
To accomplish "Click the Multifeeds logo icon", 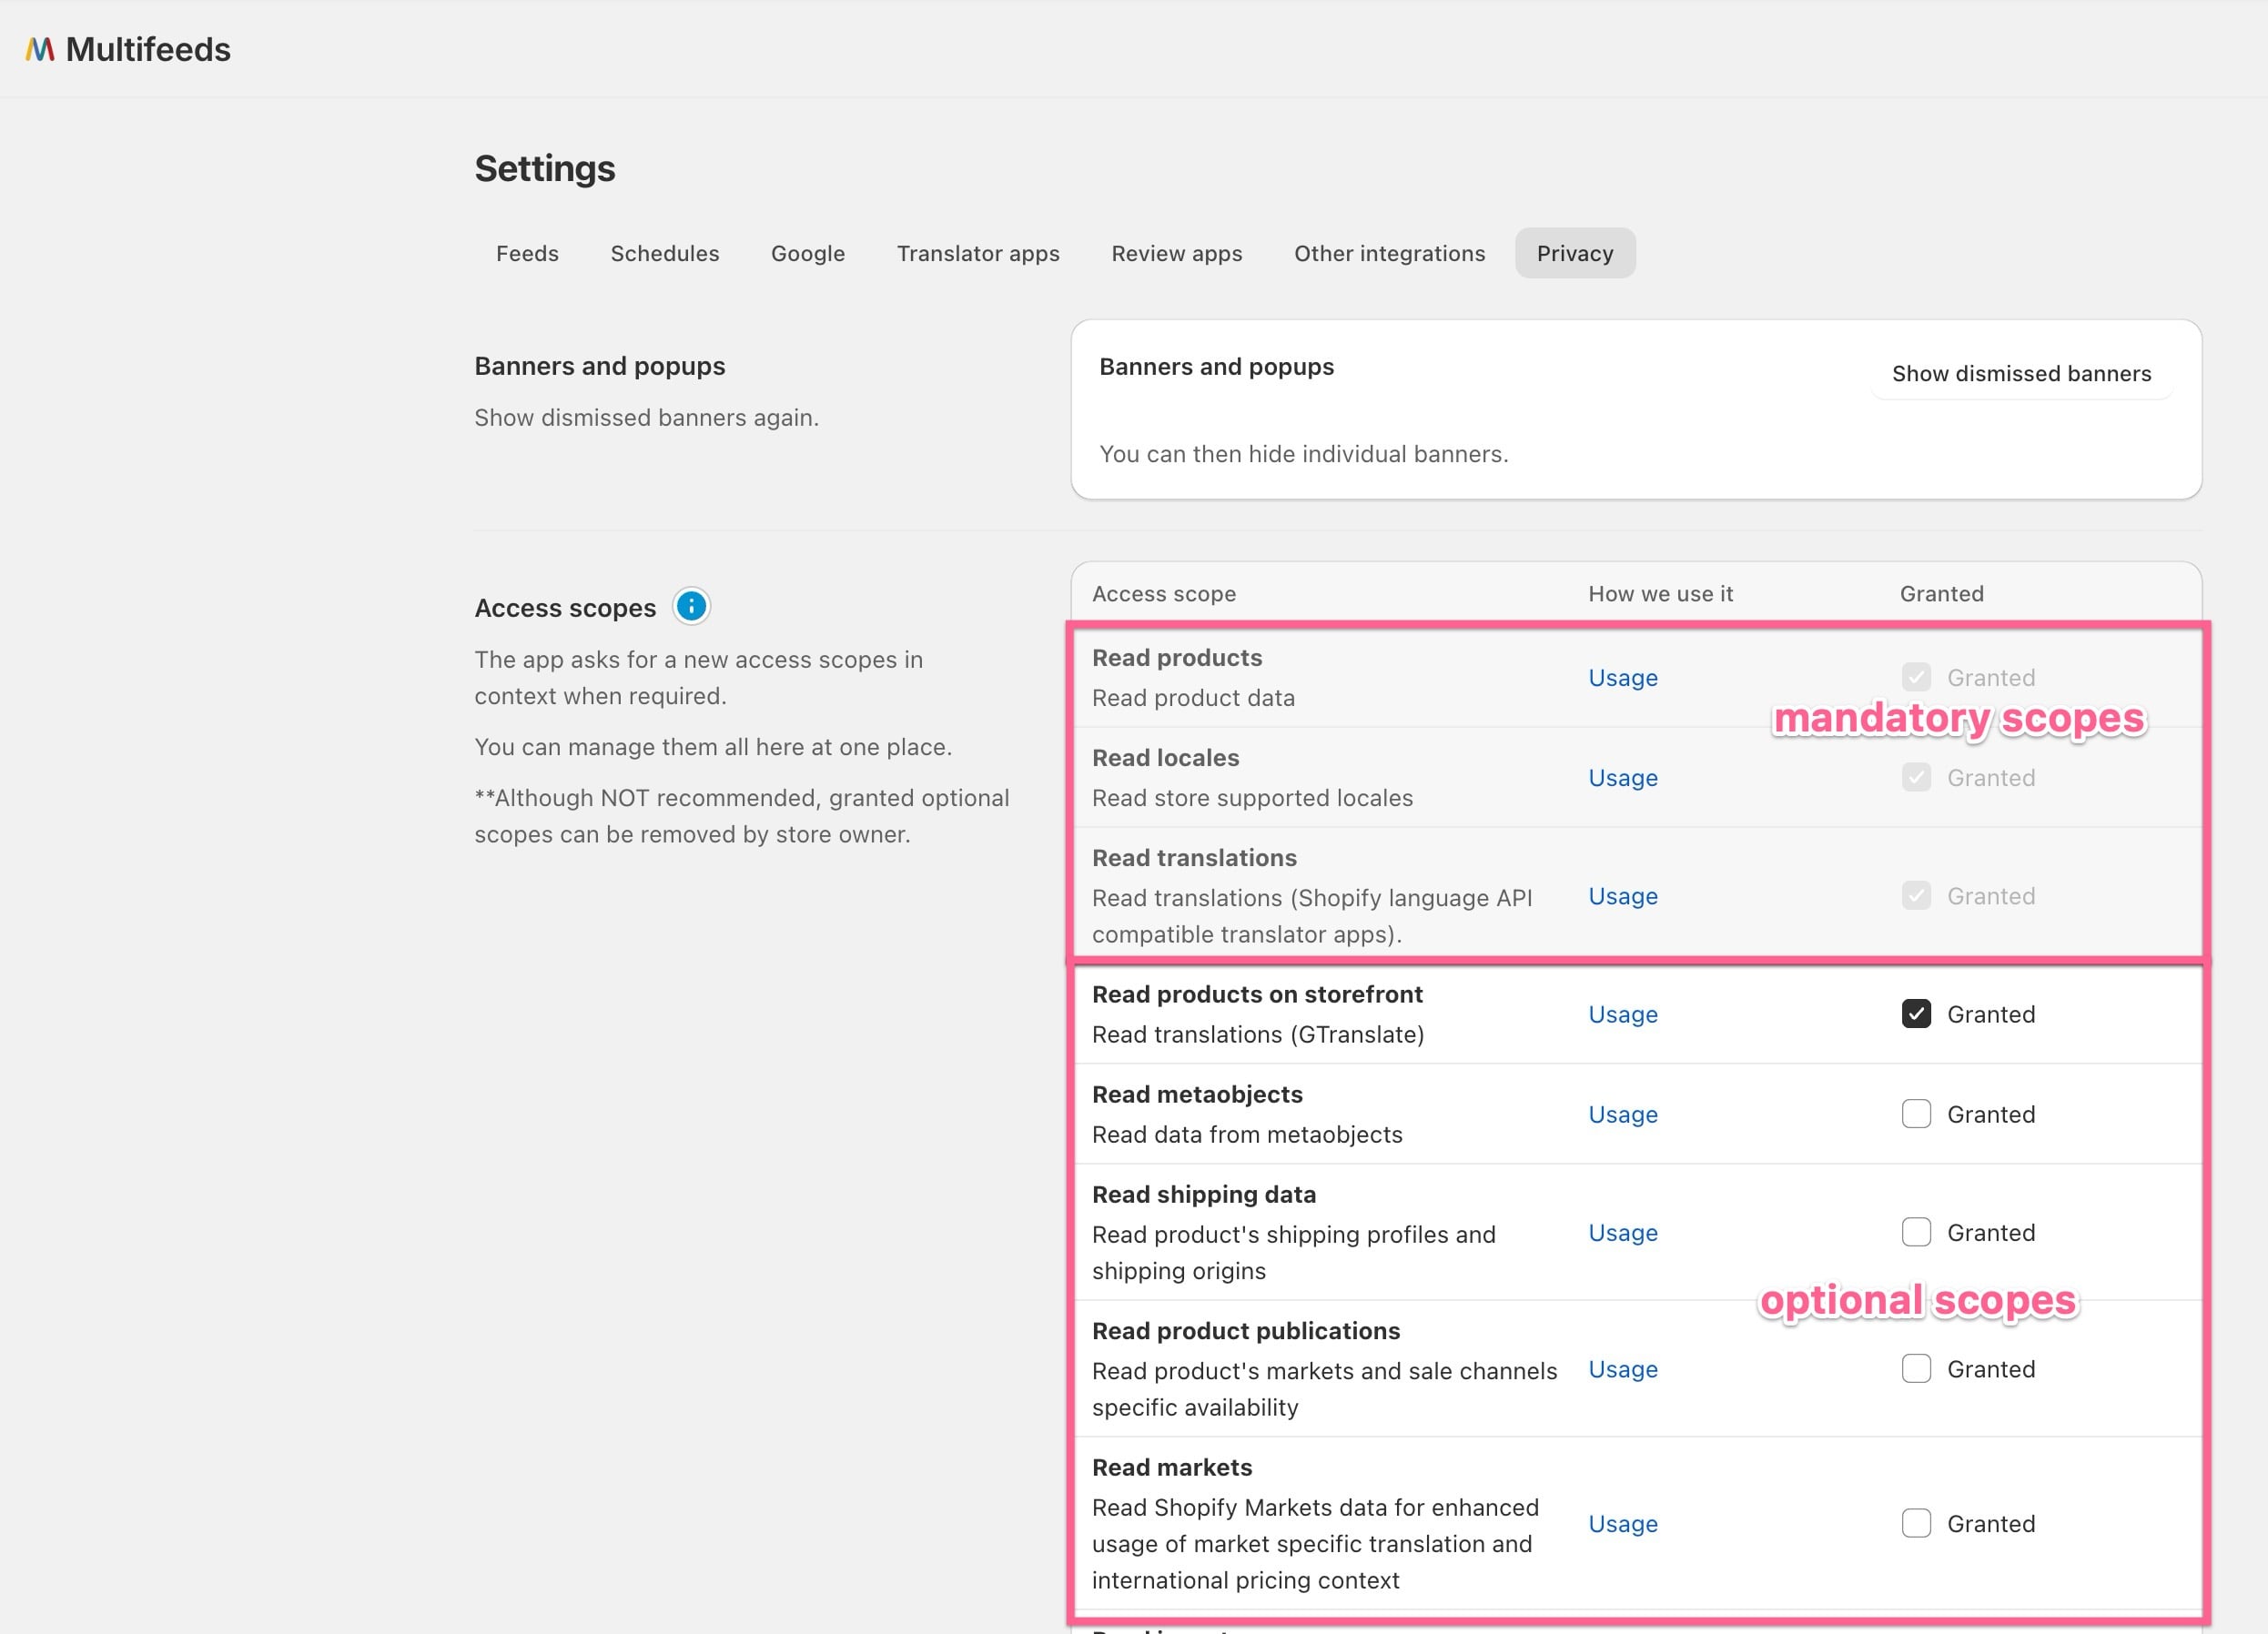I will tap(40, 49).
